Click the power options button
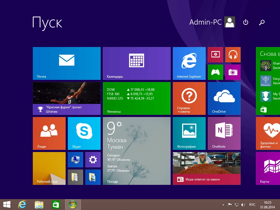Image resolution: width=280 pixels, height=210 pixels. (x=246, y=22)
